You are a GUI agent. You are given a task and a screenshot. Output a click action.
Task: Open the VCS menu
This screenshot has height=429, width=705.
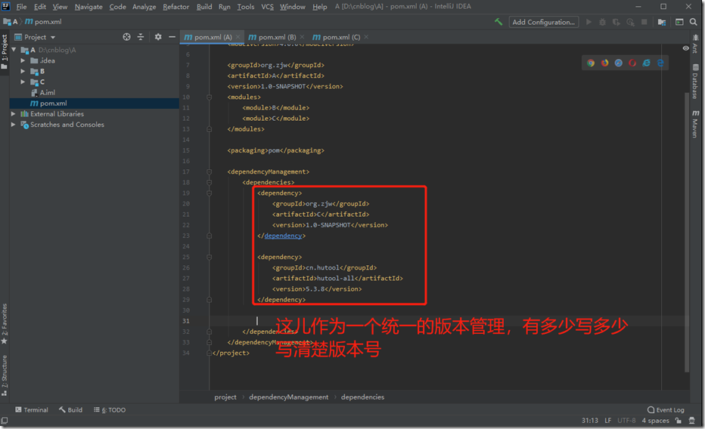268,7
